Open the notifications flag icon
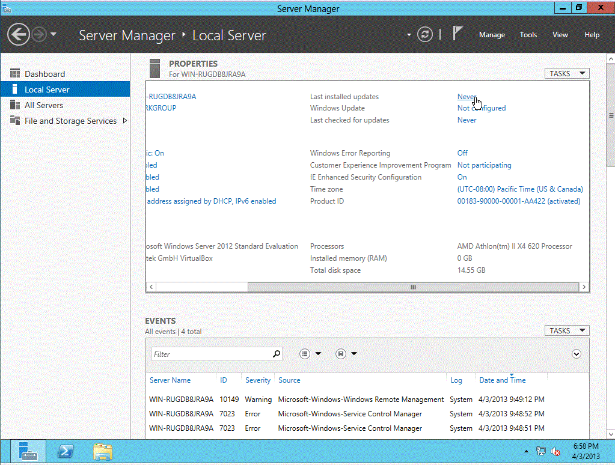 tap(457, 34)
